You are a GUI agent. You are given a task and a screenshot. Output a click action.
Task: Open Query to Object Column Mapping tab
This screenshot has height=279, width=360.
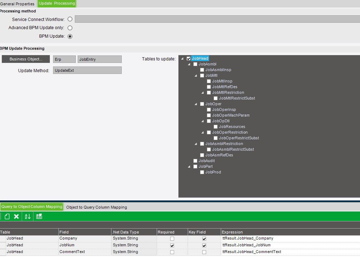pyautogui.click(x=32, y=207)
